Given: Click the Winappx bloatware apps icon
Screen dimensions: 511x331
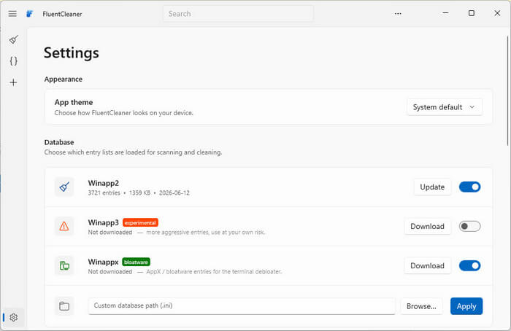Looking at the screenshot, I should pos(64,265).
